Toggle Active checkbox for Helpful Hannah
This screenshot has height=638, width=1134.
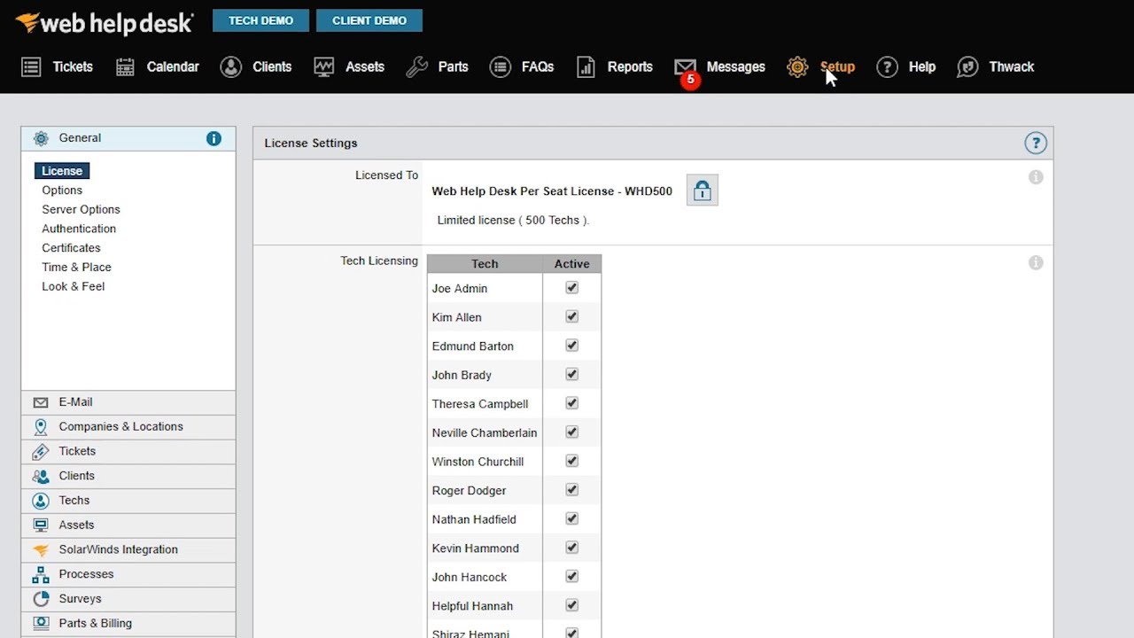[571, 605]
